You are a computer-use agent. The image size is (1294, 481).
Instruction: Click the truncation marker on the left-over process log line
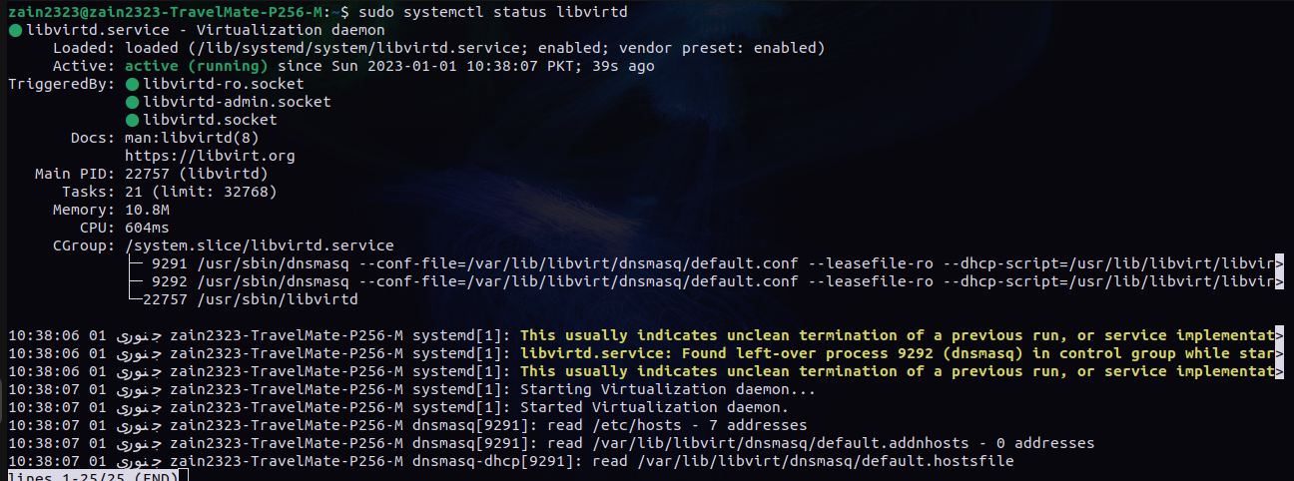[x=1279, y=353]
